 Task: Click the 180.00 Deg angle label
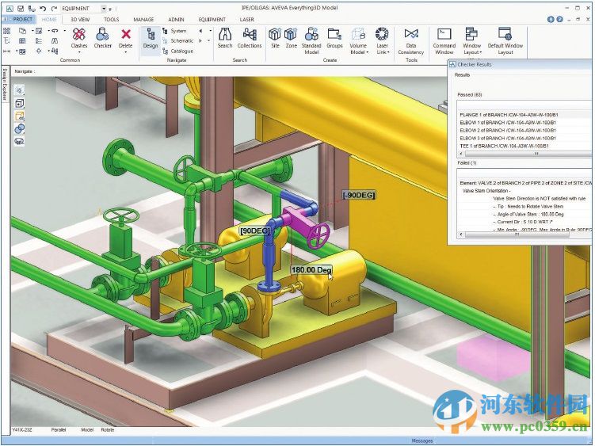pyautogui.click(x=311, y=270)
